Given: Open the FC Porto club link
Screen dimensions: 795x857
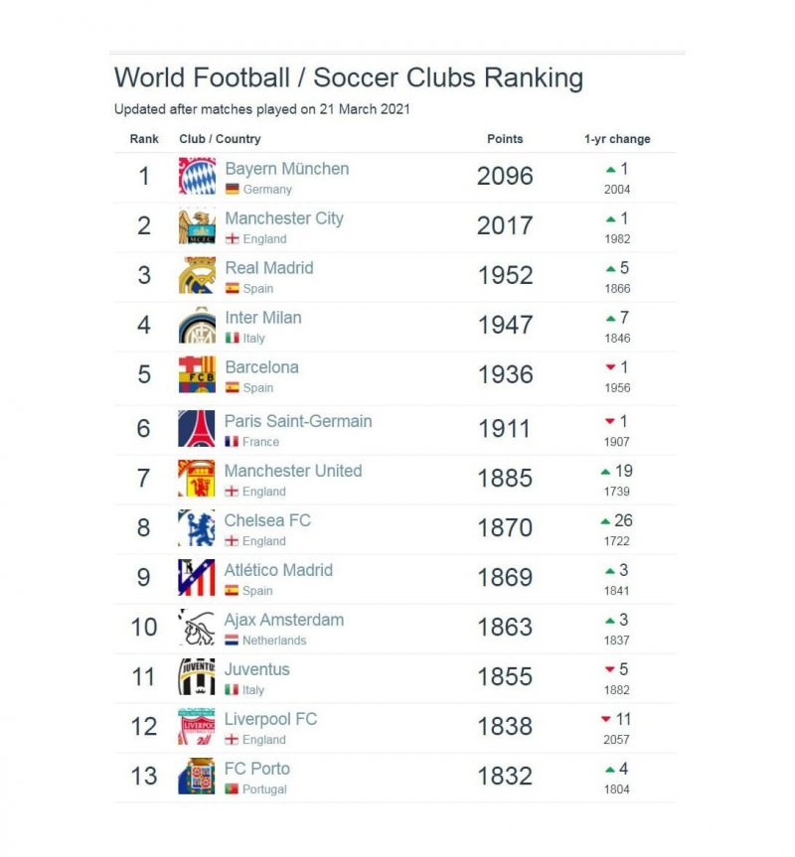Looking at the screenshot, I should coord(257,769).
